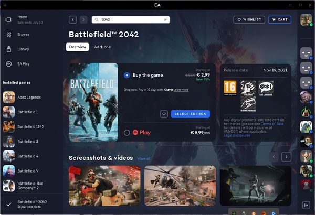Click the Violence content descriptor icon

(x=248, y=88)
